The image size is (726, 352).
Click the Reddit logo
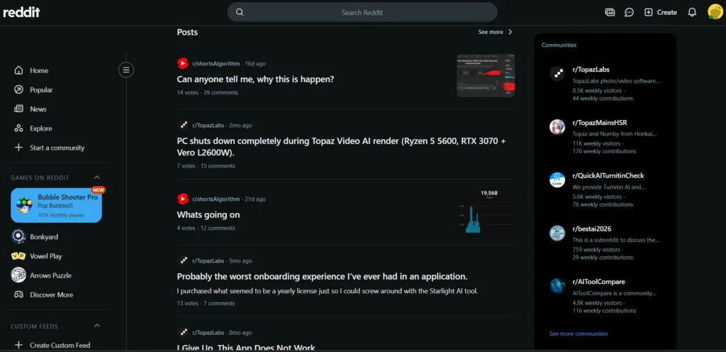coord(21,13)
